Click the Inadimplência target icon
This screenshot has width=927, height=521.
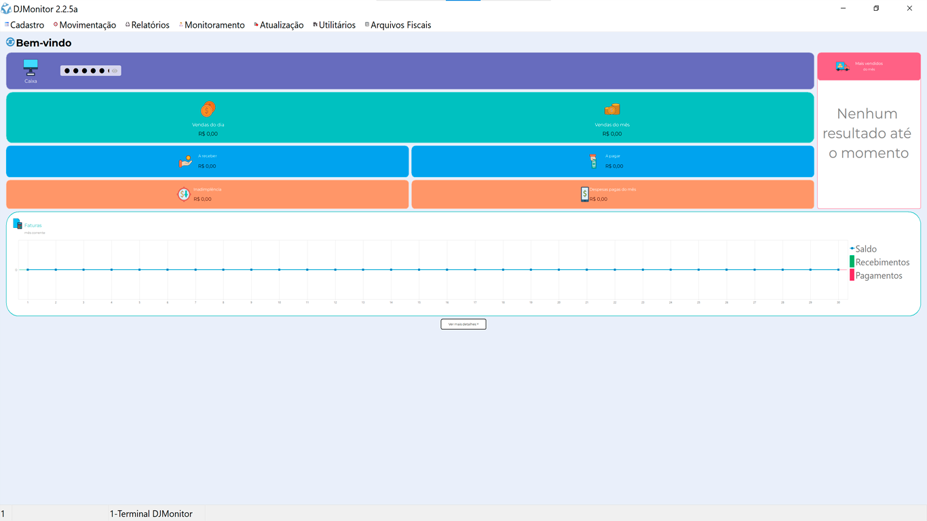(184, 195)
